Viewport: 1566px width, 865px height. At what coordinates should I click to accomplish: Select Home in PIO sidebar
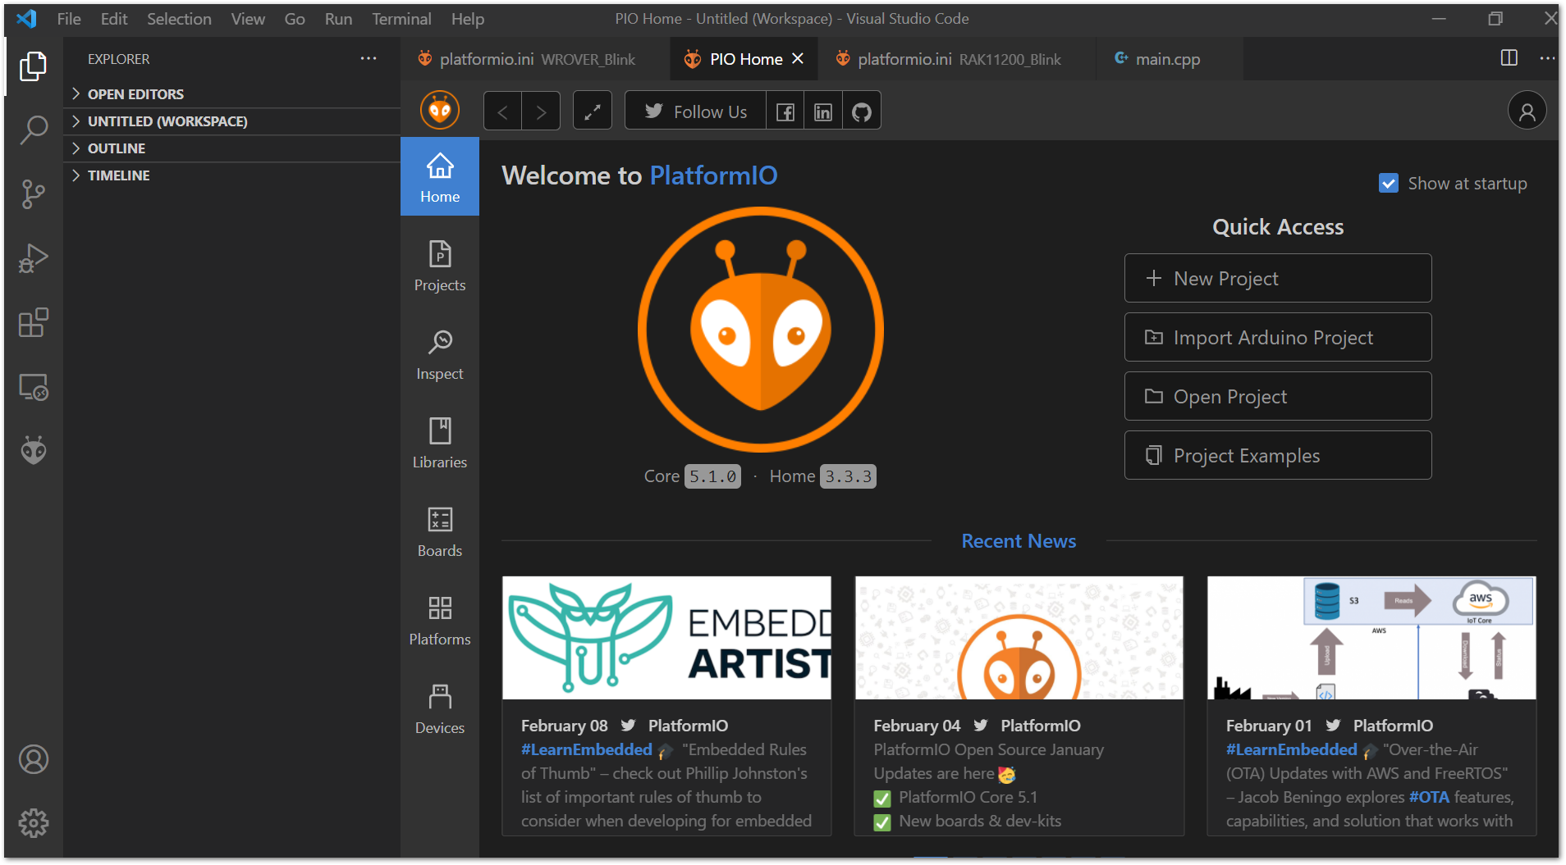pos(440,176)
